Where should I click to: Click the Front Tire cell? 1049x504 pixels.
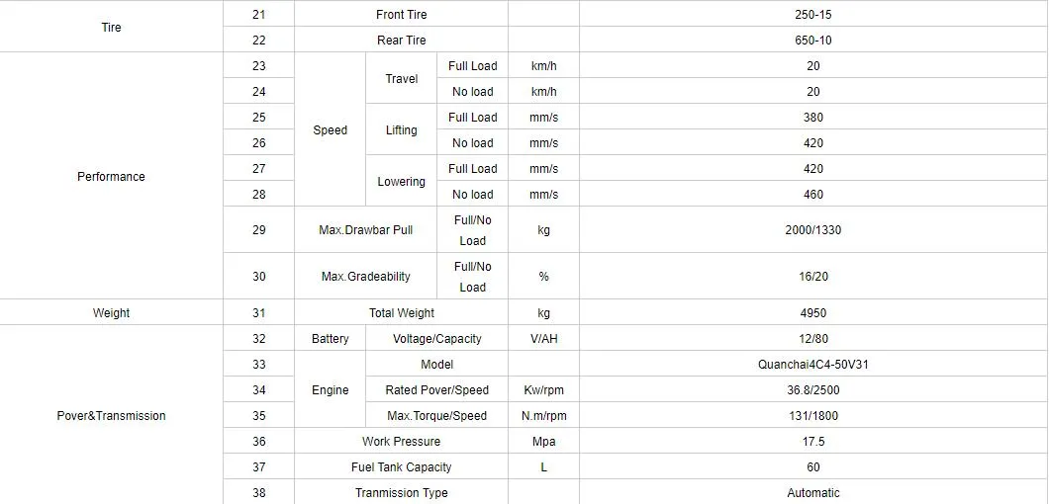(401, 15)
